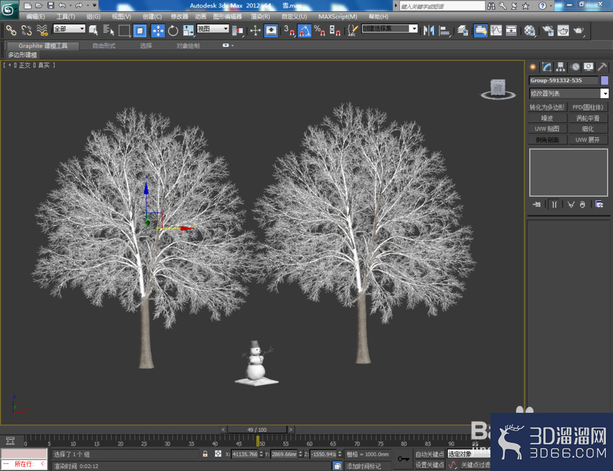This screenshot has width=613, height=471.
Task: Click the FFD(圆柱体) modifier button
Action: [x=588, y=107]
